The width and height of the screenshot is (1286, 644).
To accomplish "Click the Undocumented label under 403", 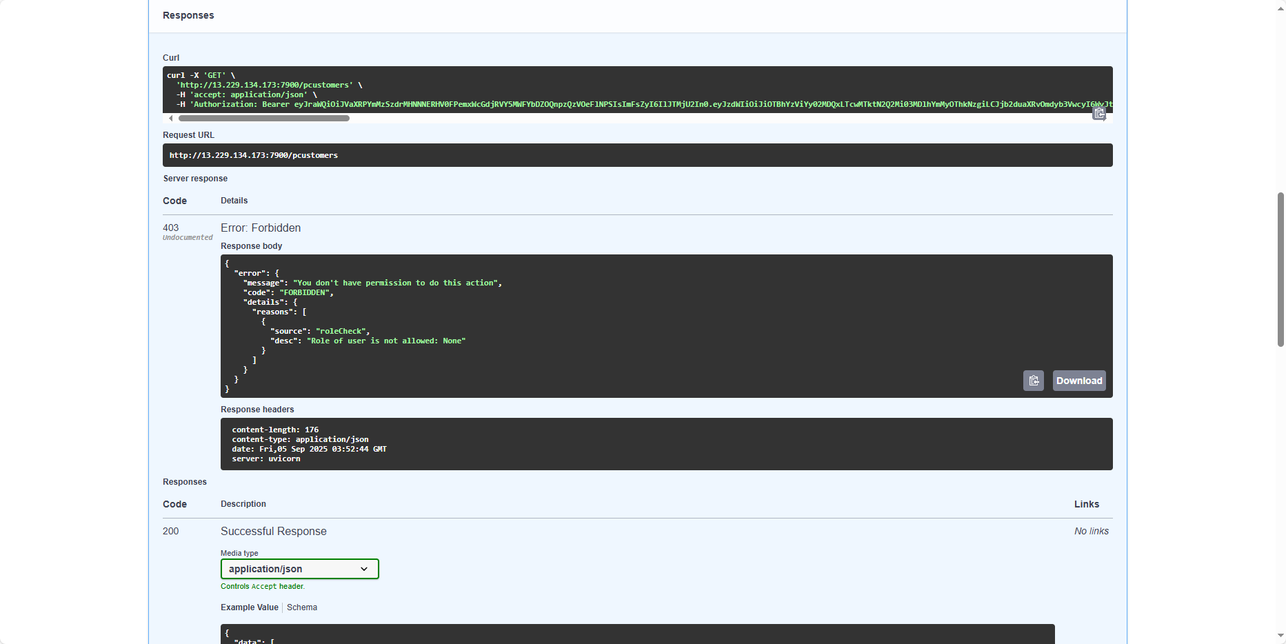I will [x=188, y=238].
